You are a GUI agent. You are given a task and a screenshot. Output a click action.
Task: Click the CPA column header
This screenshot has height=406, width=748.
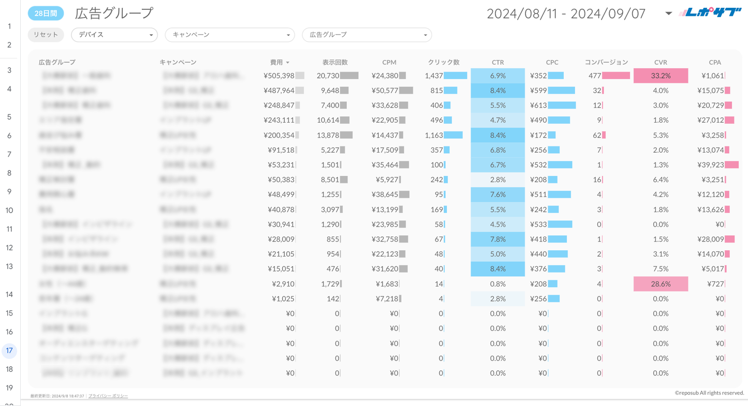pos(714,62)
